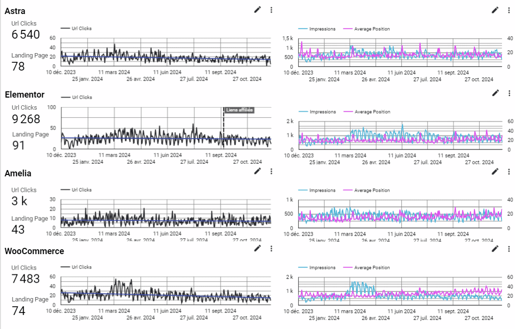Click the "Liens affiliés" annotation marker
515x329 pixels.
pyautogui.click(x=239, y=110)
